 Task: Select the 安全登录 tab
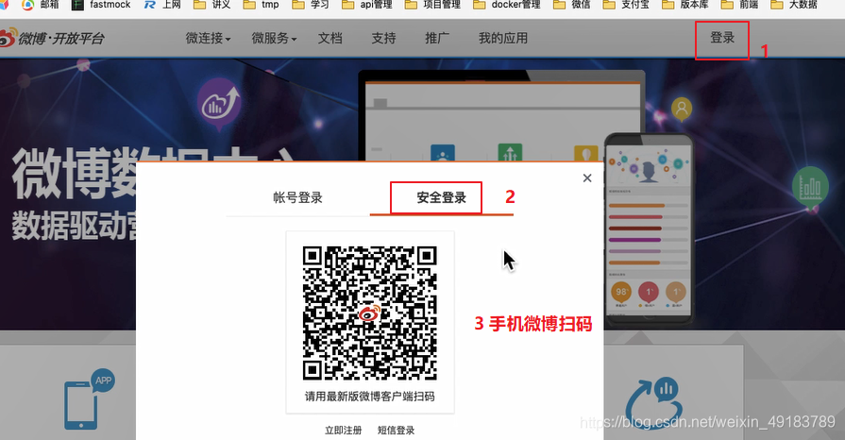pyautogui.click(x=441, y=197)
